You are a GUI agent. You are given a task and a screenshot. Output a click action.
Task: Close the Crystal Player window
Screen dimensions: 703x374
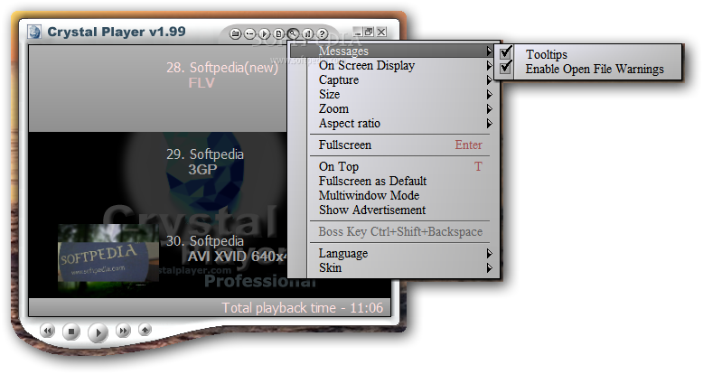pyautogui.click(x=381, y=32)
